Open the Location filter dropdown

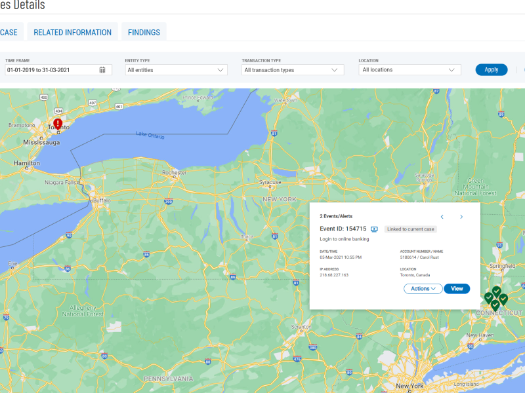click(409, 70)
